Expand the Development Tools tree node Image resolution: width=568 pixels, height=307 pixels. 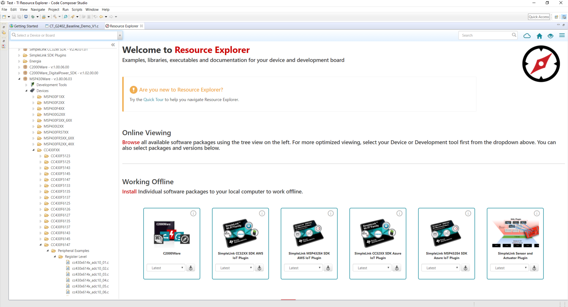click(x=26, y=85)
